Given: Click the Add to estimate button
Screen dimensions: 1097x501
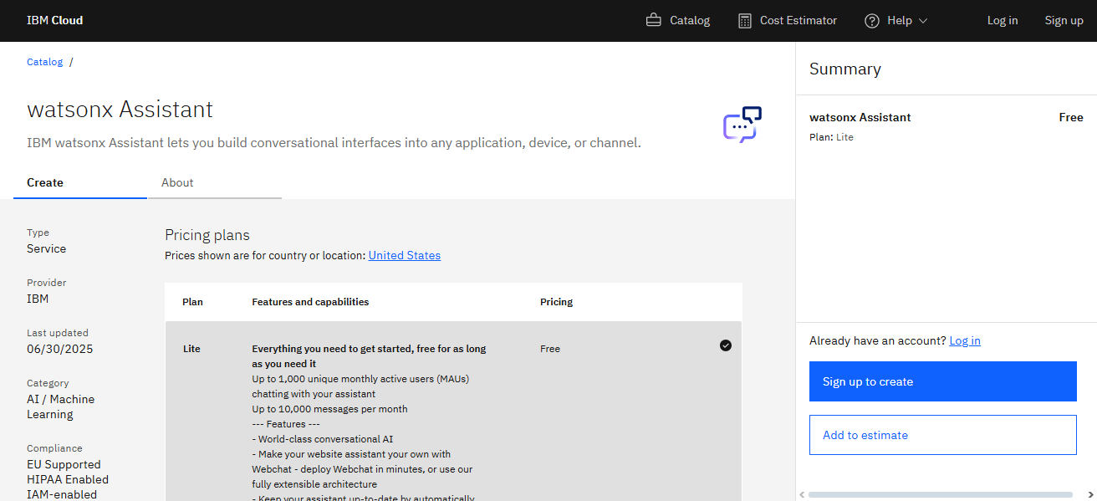Looking at the screenshot, I should (x=943, y=435).
